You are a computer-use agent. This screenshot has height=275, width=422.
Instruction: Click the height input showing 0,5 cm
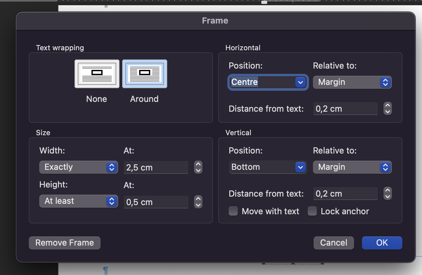pos(156,202)
